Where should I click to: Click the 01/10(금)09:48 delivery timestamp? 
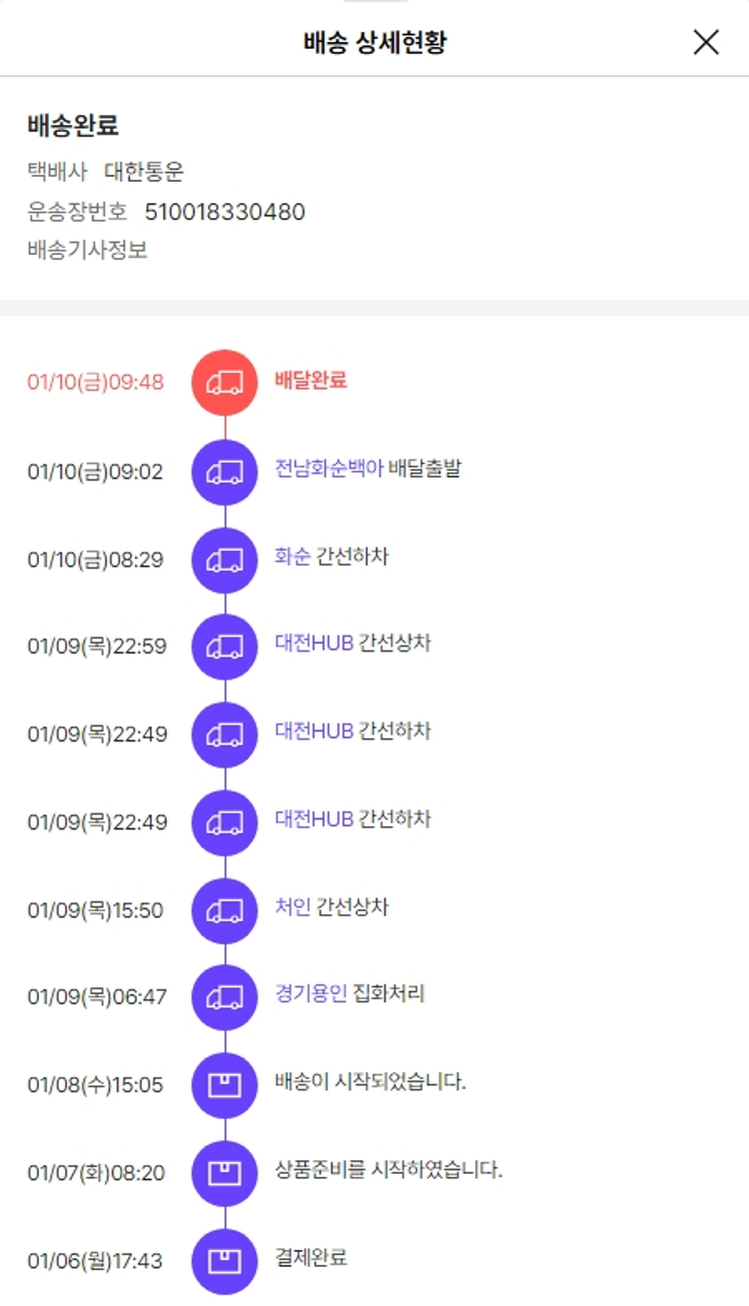click(x=96, y=383)
